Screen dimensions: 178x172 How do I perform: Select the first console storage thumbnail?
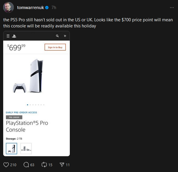tap(12, 148)
